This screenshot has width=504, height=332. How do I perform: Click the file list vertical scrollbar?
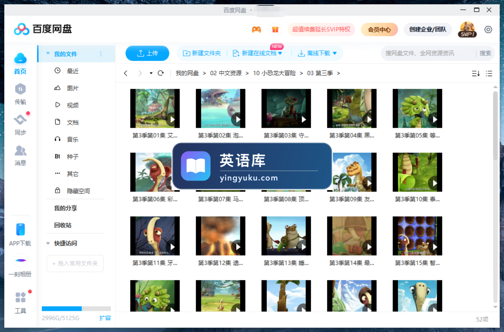pyautogui.click(x=495, y=125)
